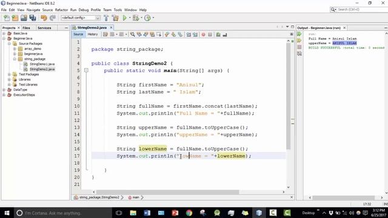
Task: Select the StringDemo2.java editor tab
Action: 92,28
